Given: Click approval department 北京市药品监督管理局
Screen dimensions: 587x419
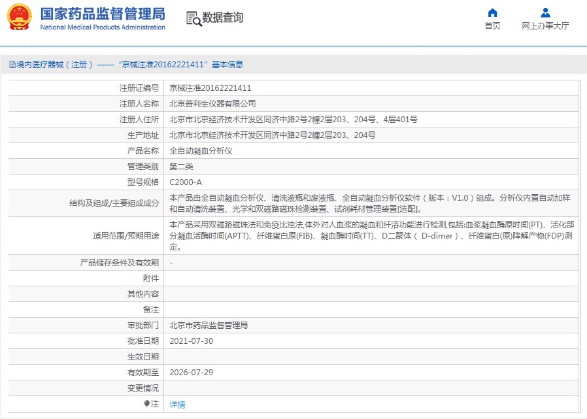Looking at the screenshot, I should tap(209, 326).
